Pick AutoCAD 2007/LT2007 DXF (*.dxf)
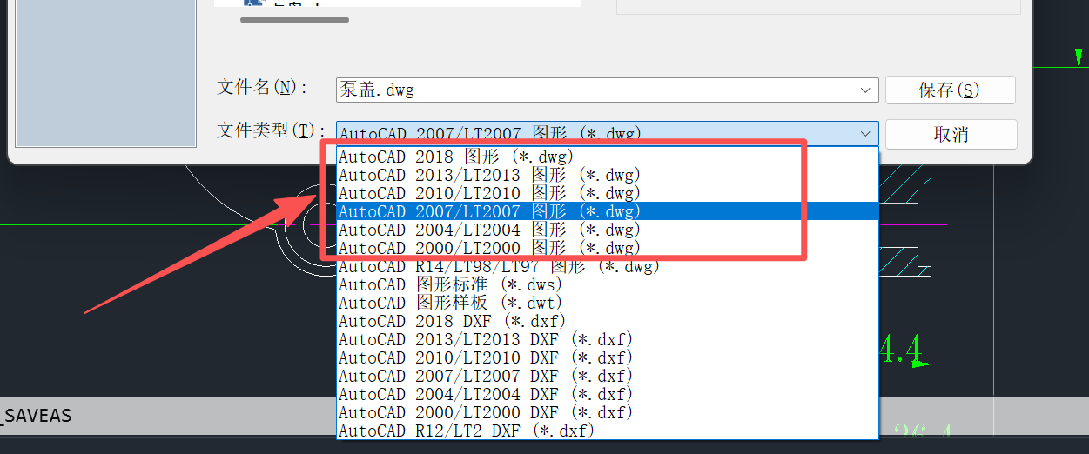This screenshot has height=454, width=1089. coord(608,376)
